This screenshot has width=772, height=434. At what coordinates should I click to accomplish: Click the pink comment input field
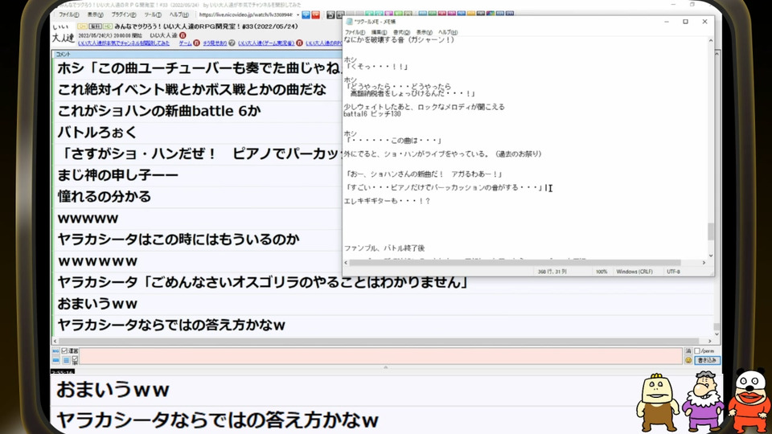coord(380,356)
